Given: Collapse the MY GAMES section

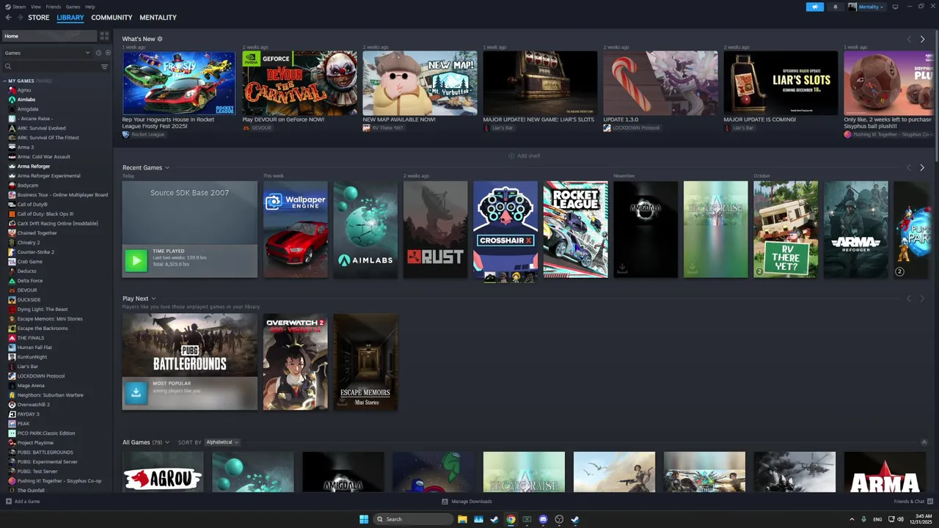Looking at the screenshot, I should pyautogui.click(x=4, y=81).
